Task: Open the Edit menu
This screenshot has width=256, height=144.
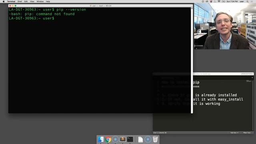Action: pos(26,2)
